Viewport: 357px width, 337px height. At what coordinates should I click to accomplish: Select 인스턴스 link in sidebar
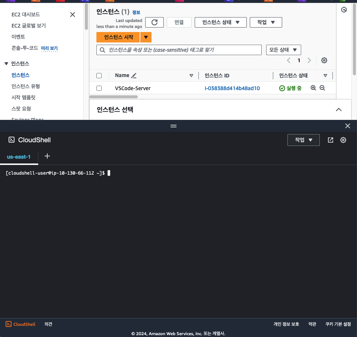(x=20, y=75)
